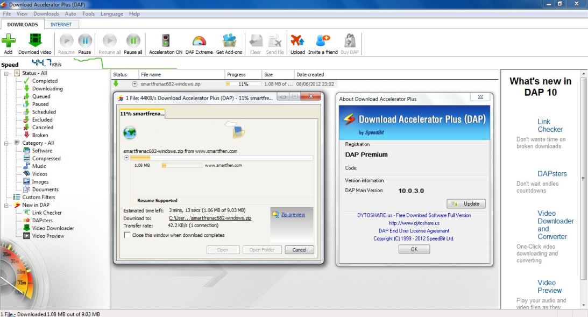Click OK in the About dialog
Viewport: 588px width, 317px height.
[414, 250]
